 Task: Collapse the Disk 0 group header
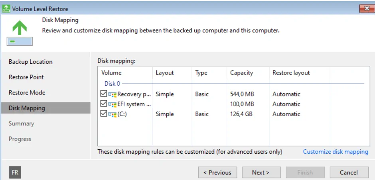coord(112,84)
